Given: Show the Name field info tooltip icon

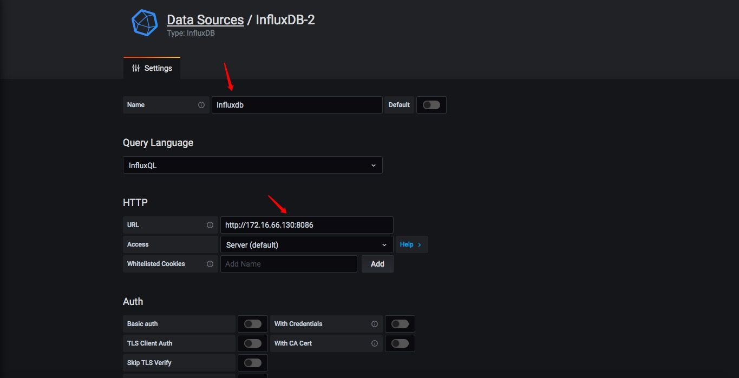Looking at the screenshot, I should click(x=201, y=105).
